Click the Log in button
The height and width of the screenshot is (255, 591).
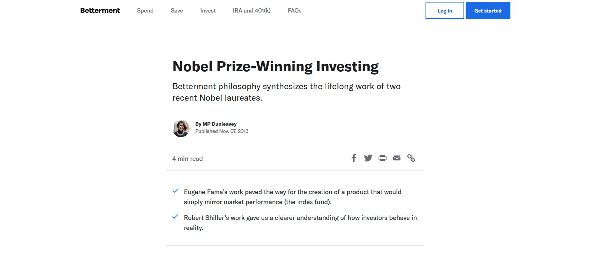pyautogui.click(x=445, y=10)
